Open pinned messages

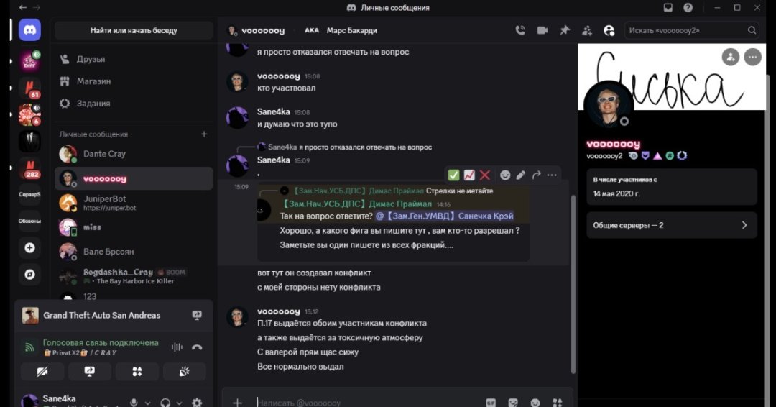[x=565, y=30]
